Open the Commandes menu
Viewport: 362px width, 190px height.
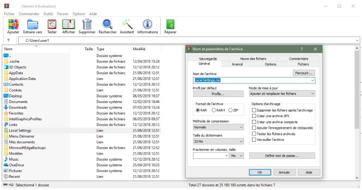29,14
